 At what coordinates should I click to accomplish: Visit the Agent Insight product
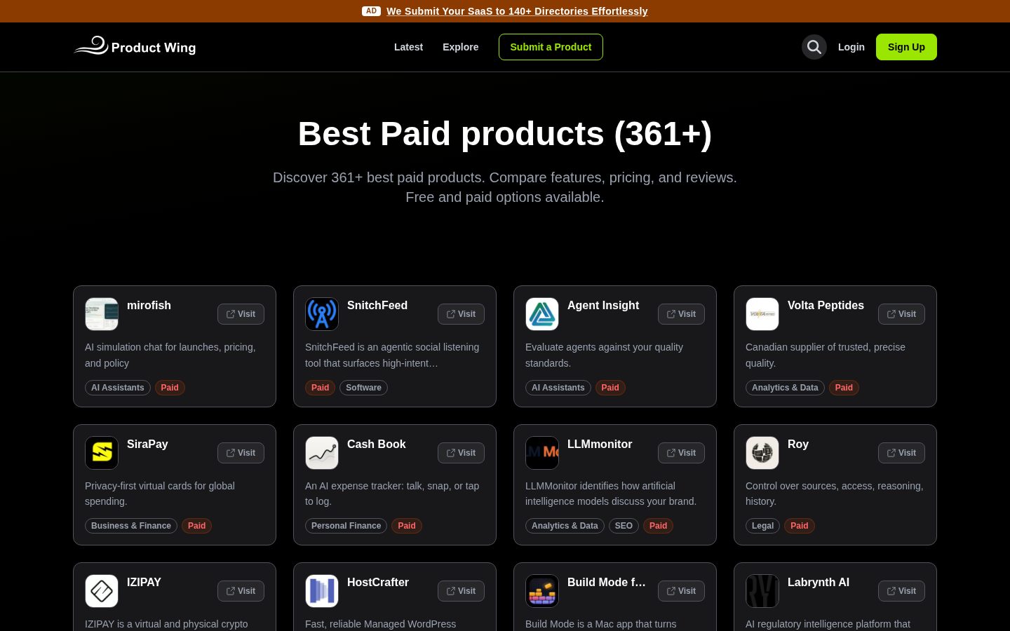[681, 314]
